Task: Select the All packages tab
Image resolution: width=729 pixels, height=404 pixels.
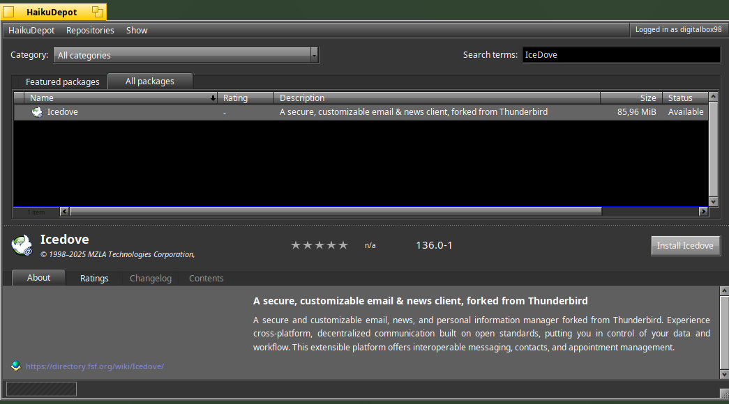Action: point(150,81)
